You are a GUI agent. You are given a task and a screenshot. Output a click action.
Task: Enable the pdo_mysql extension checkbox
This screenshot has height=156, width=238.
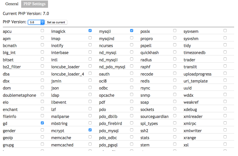click(132, 130)
